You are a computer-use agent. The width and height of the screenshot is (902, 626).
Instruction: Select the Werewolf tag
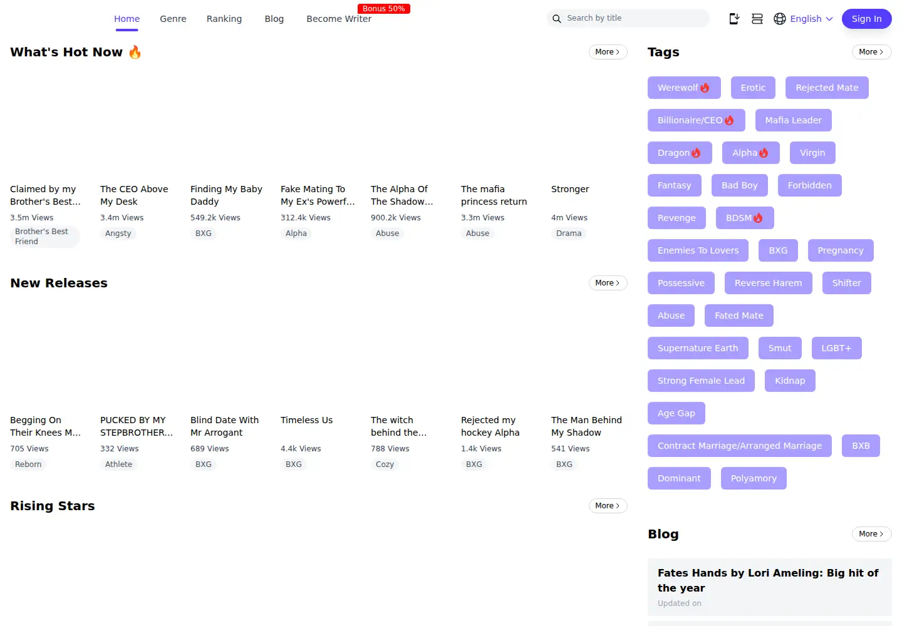pyautogui.click(x=684, y=88)
